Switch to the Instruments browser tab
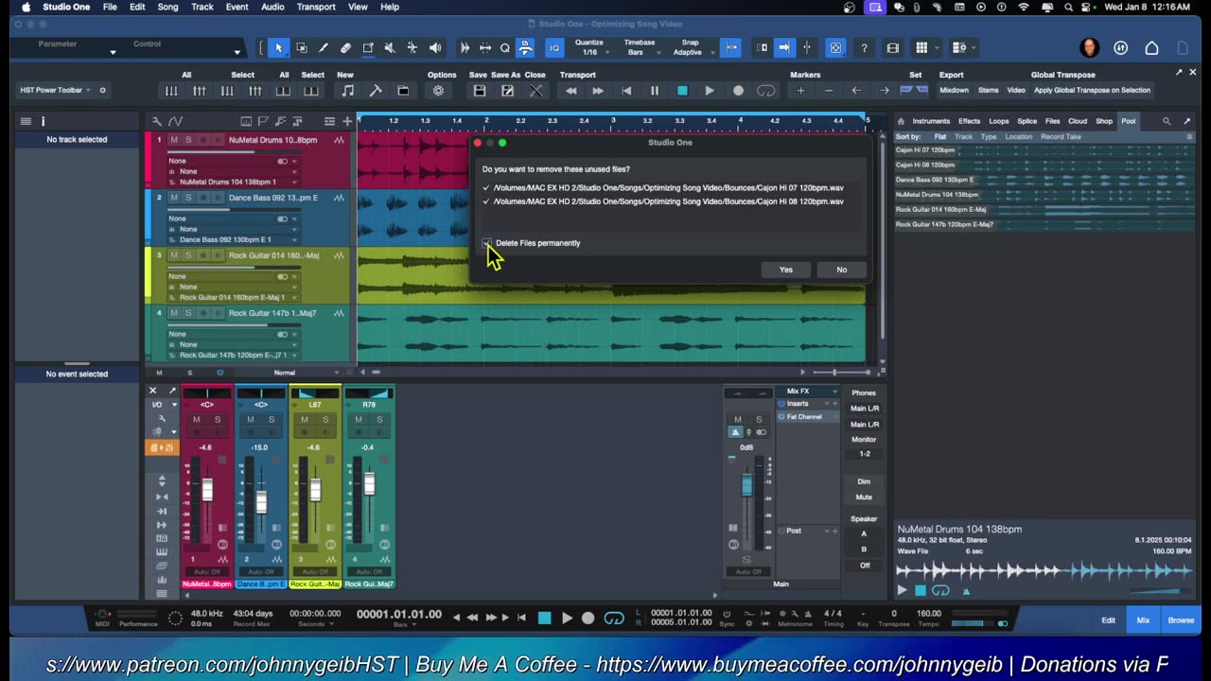This screenshot has width=1211, height=681. pyautogui.click(x=931, y=121)
